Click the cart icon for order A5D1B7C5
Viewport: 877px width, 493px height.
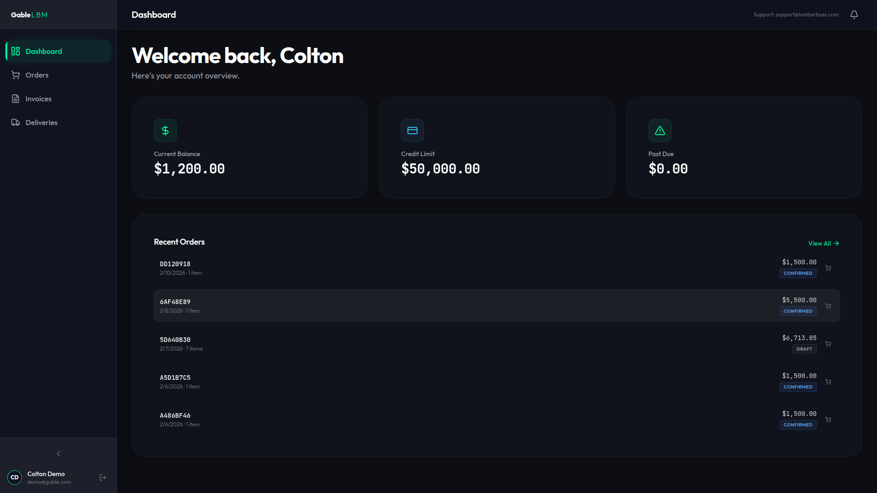[x=828, y=382]
